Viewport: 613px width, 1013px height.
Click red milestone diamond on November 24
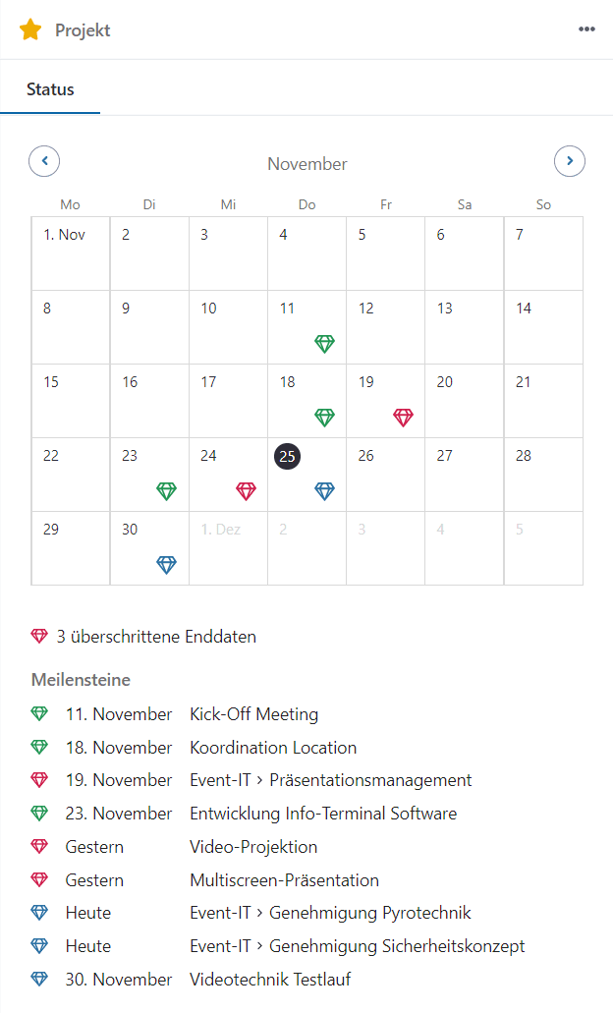(246, 491)
